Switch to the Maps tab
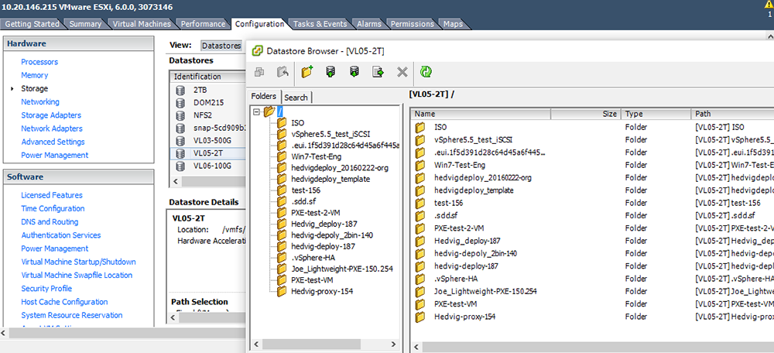This screenshot has width=774, height=353. tap(453, 24)
